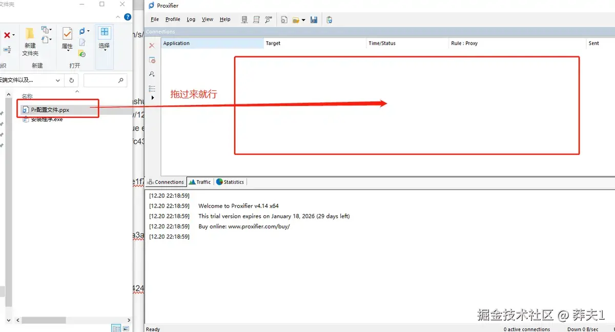Open Proxification Rules icon in Proxifier toolbar

[257, 20]
